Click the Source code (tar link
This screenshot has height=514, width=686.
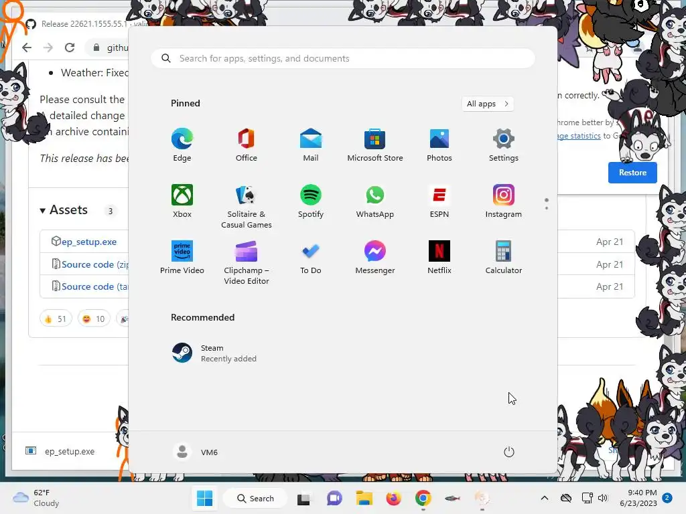(95, 286)
